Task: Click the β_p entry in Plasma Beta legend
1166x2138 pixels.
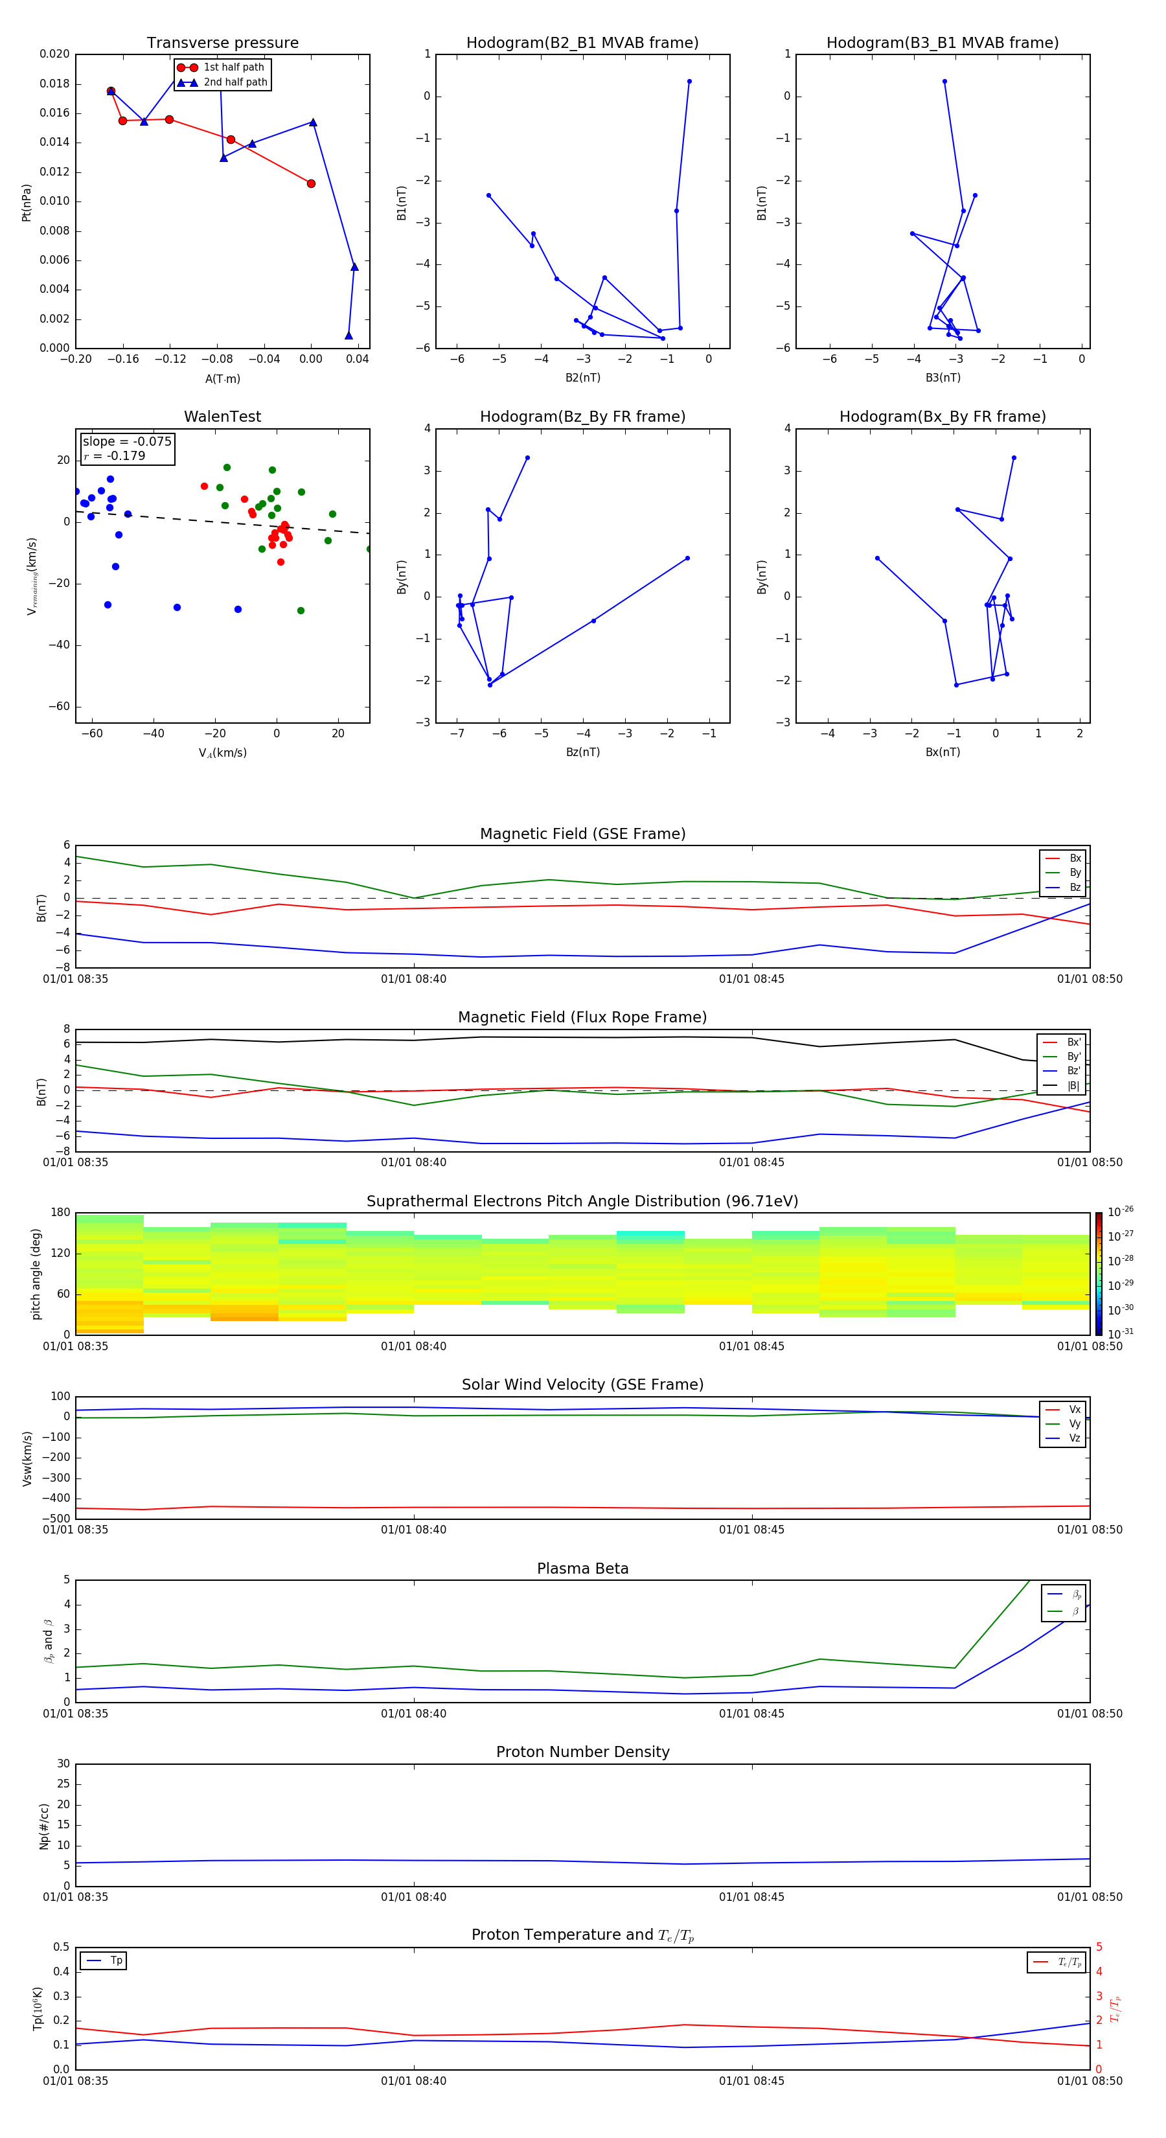Action: [x=1065, y=1594]
